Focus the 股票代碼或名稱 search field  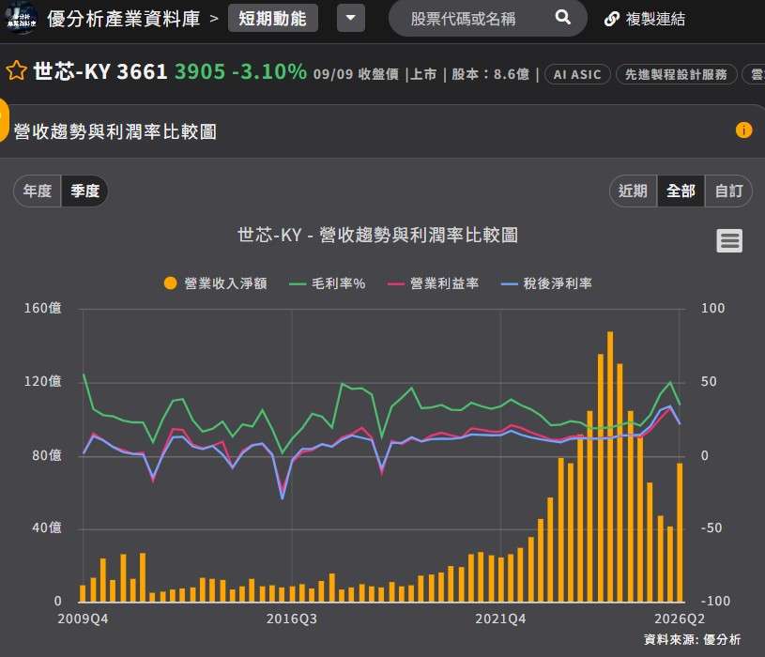487,19
